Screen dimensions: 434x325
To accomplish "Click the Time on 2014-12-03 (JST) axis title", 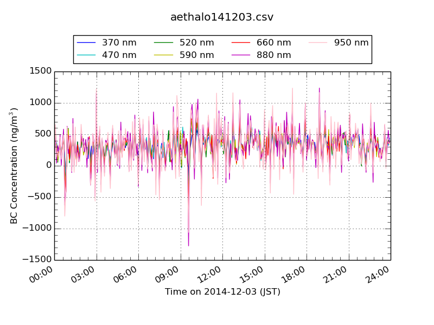I will pos(222,292).
